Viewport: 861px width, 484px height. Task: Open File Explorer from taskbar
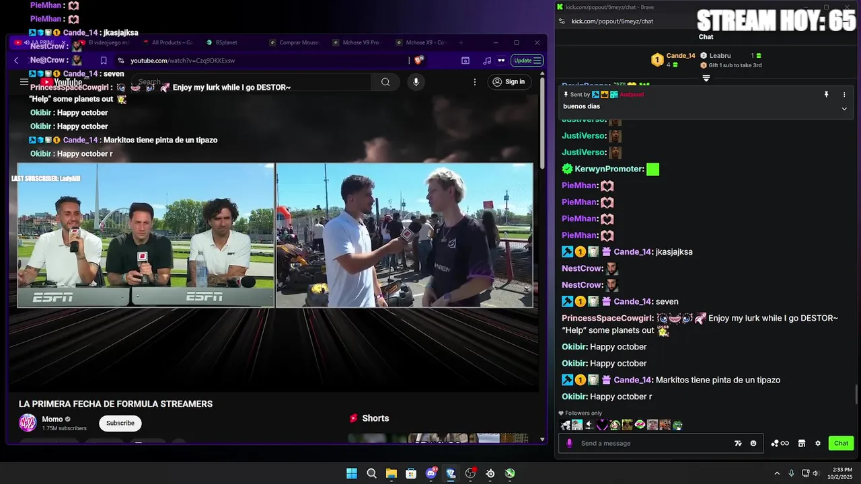pos(391,473)
